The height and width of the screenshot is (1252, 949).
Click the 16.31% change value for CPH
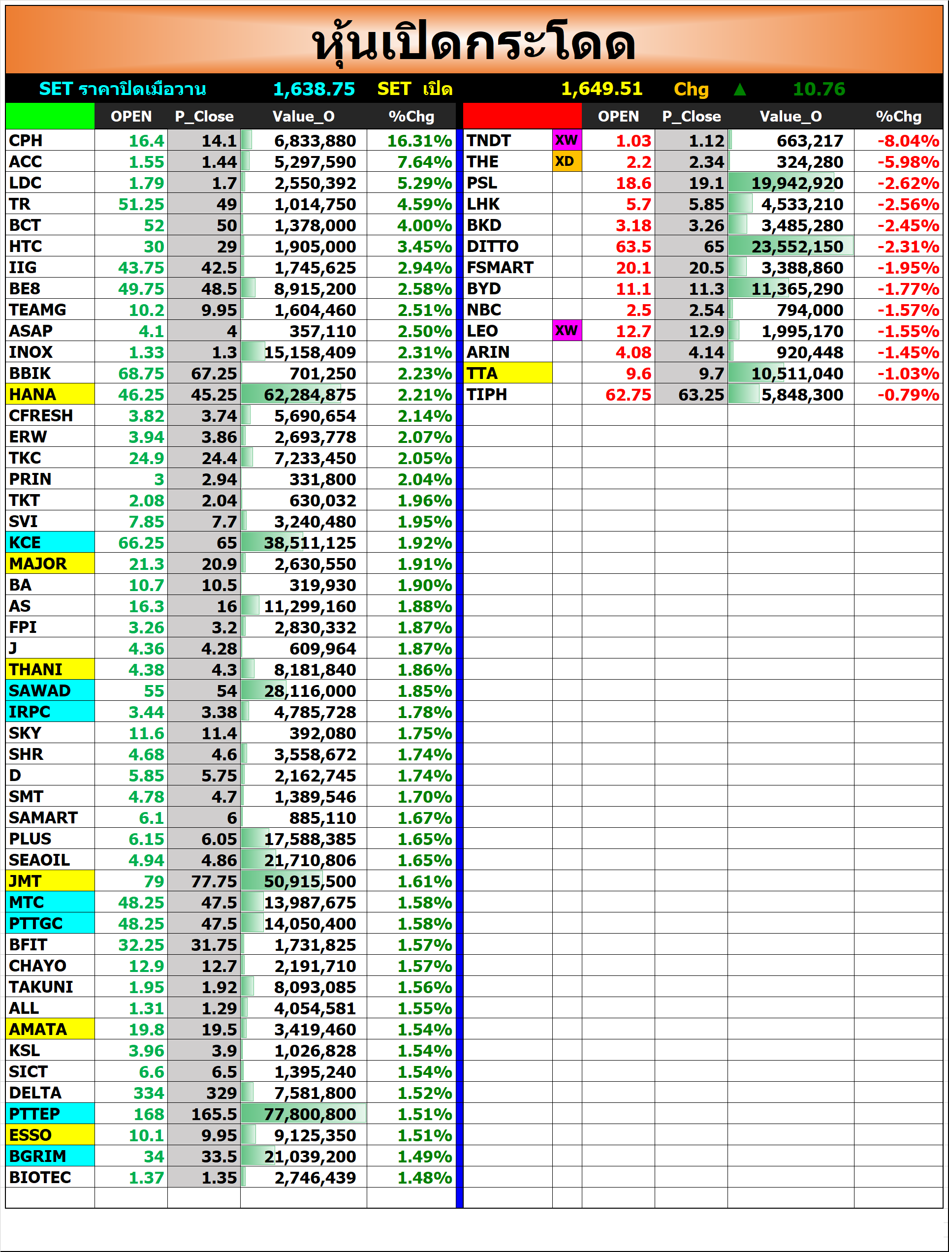coord(419,140)
